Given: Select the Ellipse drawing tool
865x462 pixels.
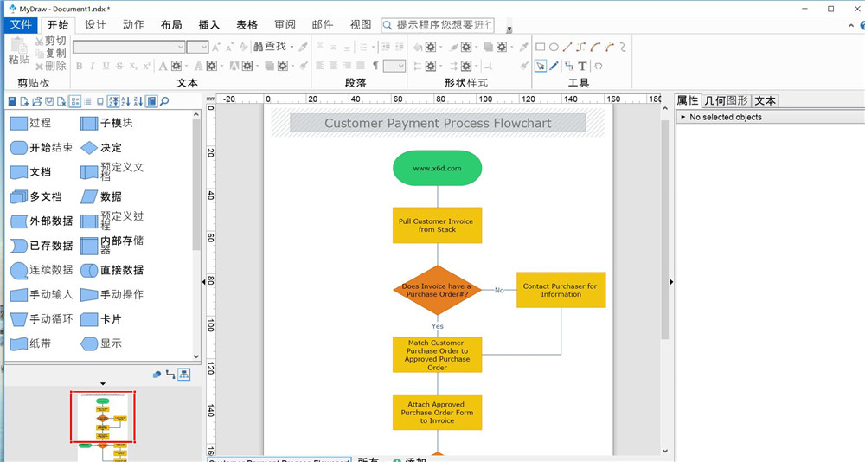Looking at the screenshot, I should click(554, 47).
